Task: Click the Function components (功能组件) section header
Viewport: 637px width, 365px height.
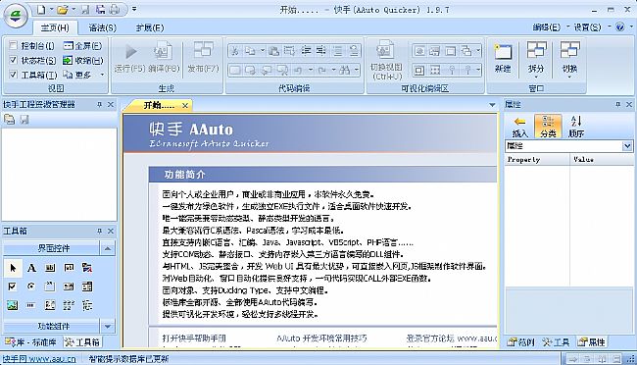Action: pyautogui.click(x=52, y=326)
